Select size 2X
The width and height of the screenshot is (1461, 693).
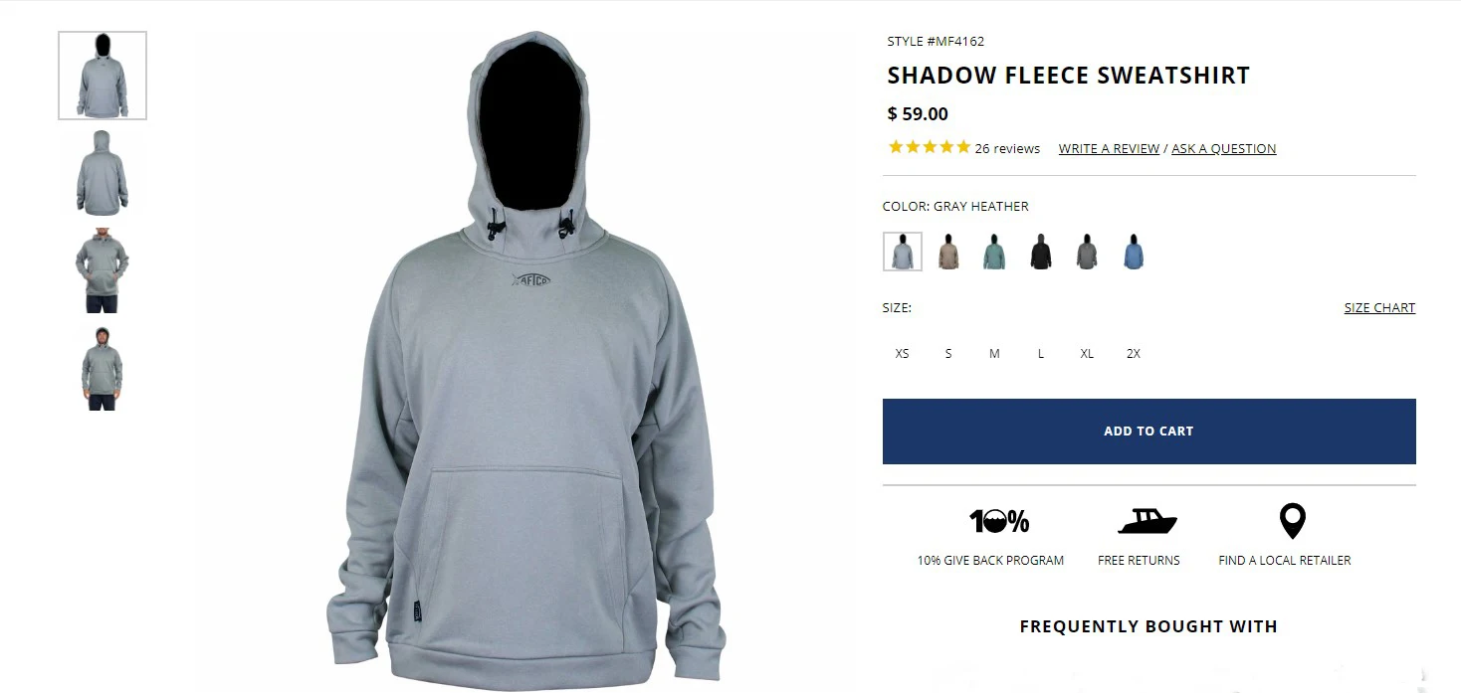(1134, 354)
